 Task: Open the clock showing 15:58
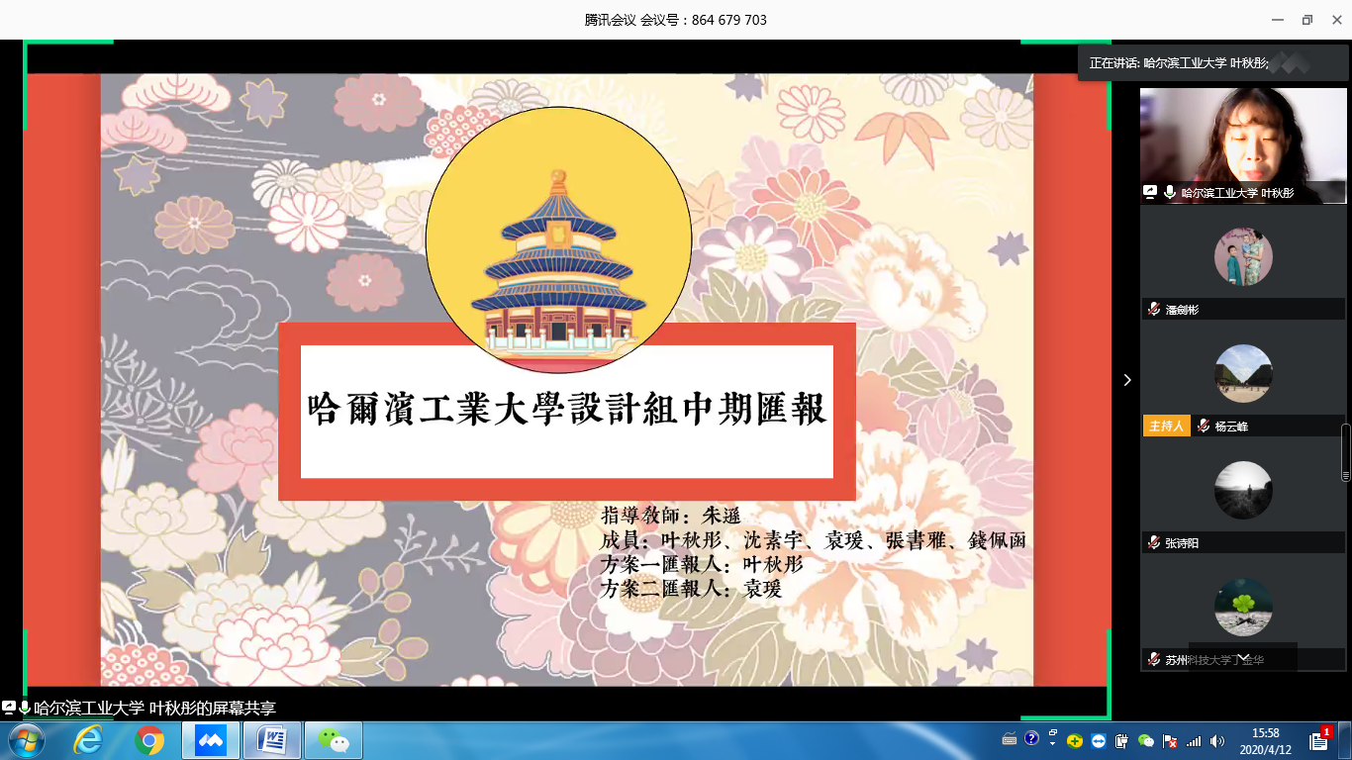tap(1266, 740)
